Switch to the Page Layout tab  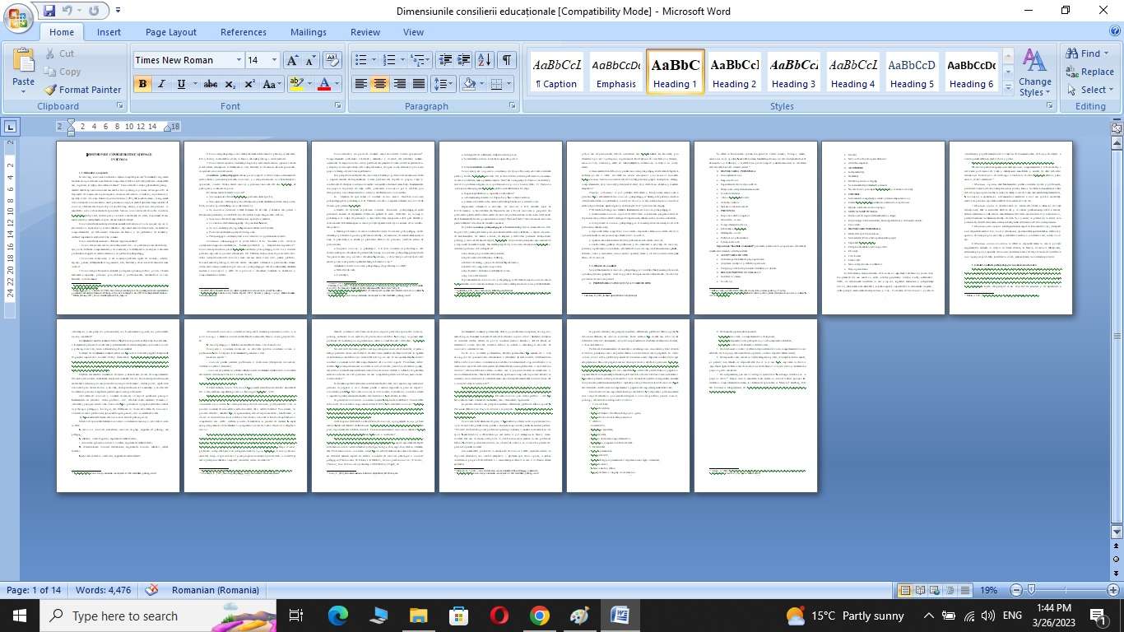[170, 32]
